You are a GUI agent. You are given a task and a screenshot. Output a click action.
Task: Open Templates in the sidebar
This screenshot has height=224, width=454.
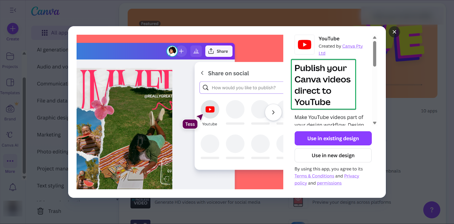click(x=10, y=87)
